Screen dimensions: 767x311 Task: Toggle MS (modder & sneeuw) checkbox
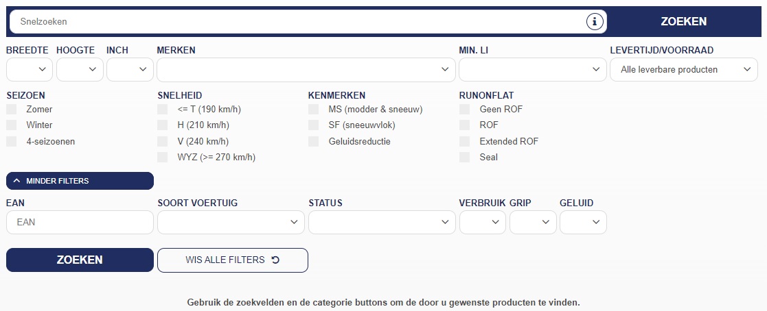click(x=314, y=110)
